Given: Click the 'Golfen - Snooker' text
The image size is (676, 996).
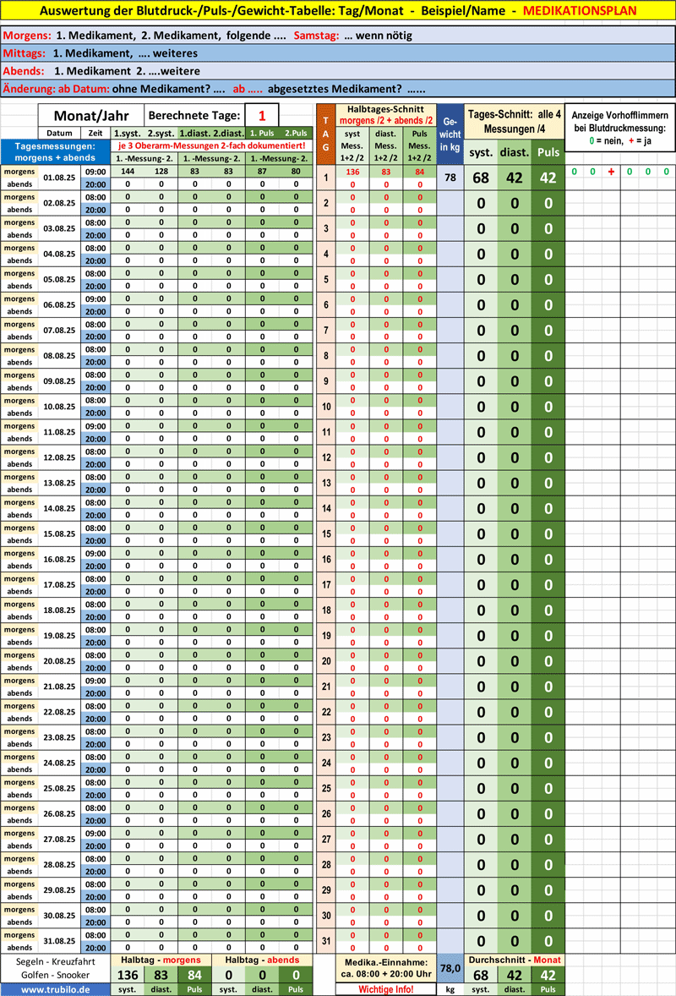Looking at the screenshot, I should pyautogui.click(x=55, y=975).
